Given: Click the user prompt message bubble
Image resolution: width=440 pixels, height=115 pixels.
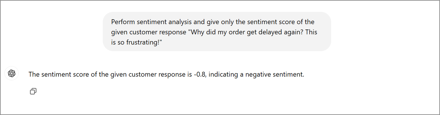Looking at the screenshot, I should 217,31.
